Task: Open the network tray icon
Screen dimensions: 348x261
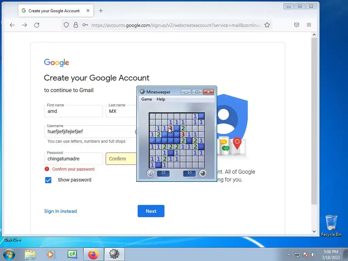Action: 297,255
